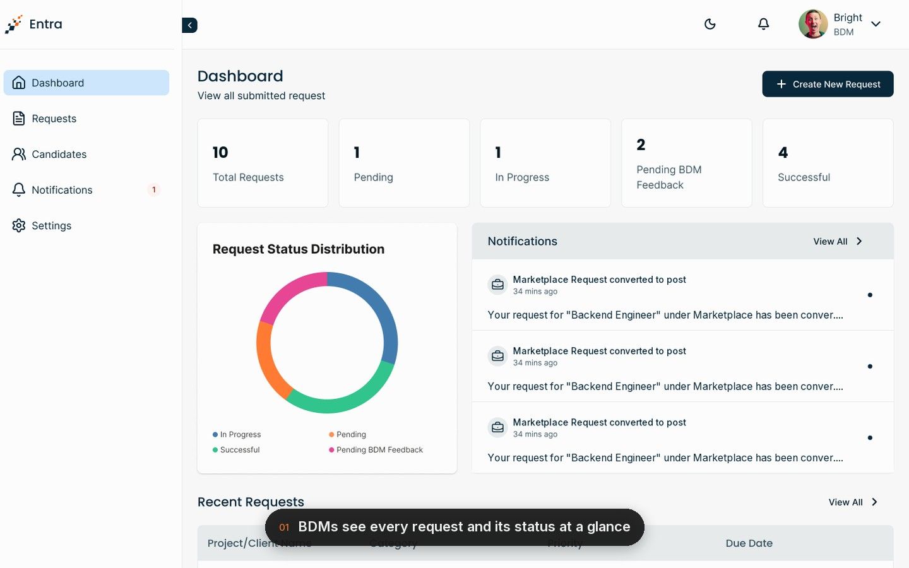
Task: Select the Total Requests card
Action: [263, 163]
